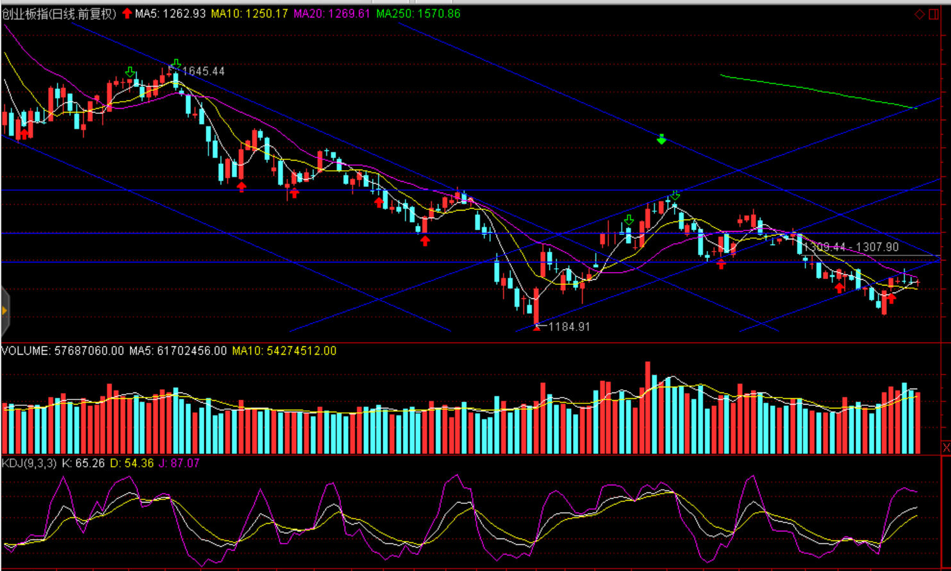
Task: Select the MA250 indicator label
Action: [418, 13]
